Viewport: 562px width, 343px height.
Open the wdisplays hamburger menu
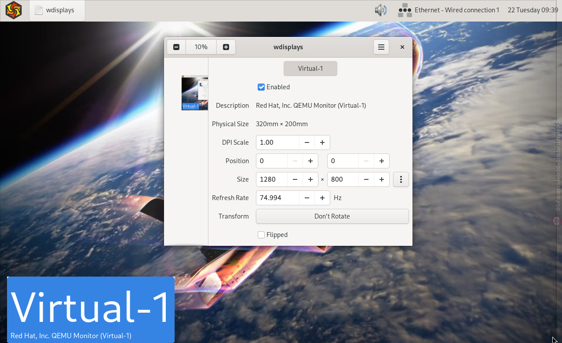(381, 47)
